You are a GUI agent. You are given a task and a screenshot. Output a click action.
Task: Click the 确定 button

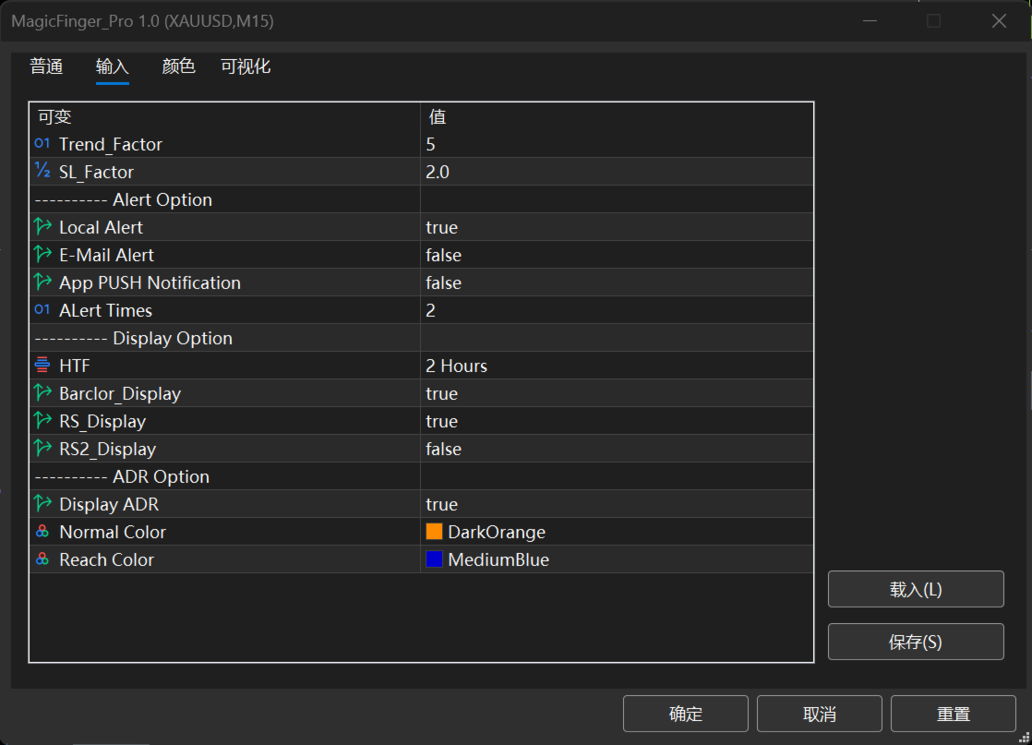pos(685,714)
